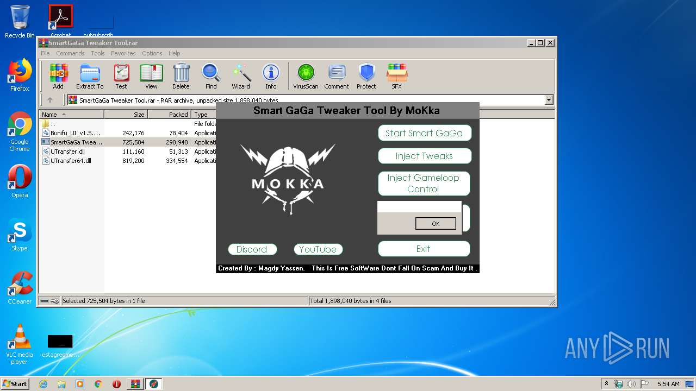Go up one folder level arrow
The height and width of the screenshot is (391, 696).
coord(50,100)
